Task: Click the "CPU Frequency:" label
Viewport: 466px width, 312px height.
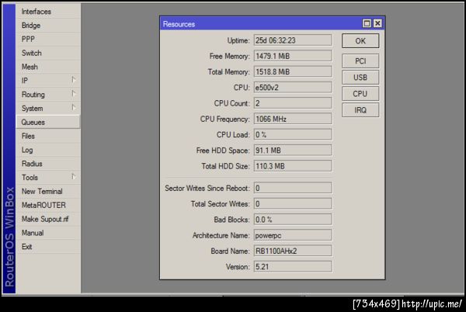Action: pos(225,120)
